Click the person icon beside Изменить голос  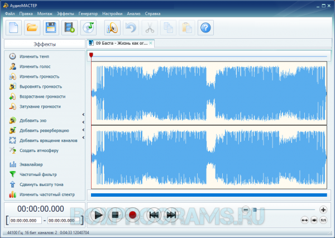[13, 66]
